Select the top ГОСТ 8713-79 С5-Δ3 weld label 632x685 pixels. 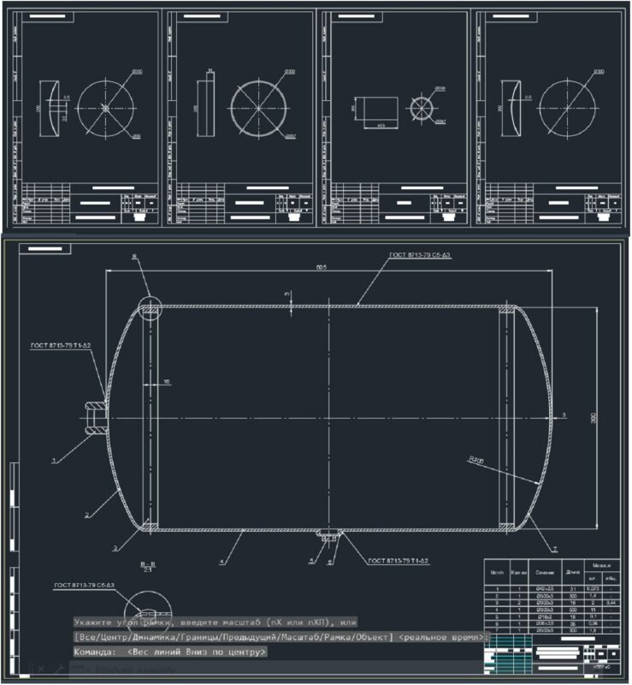coord(420,254)
